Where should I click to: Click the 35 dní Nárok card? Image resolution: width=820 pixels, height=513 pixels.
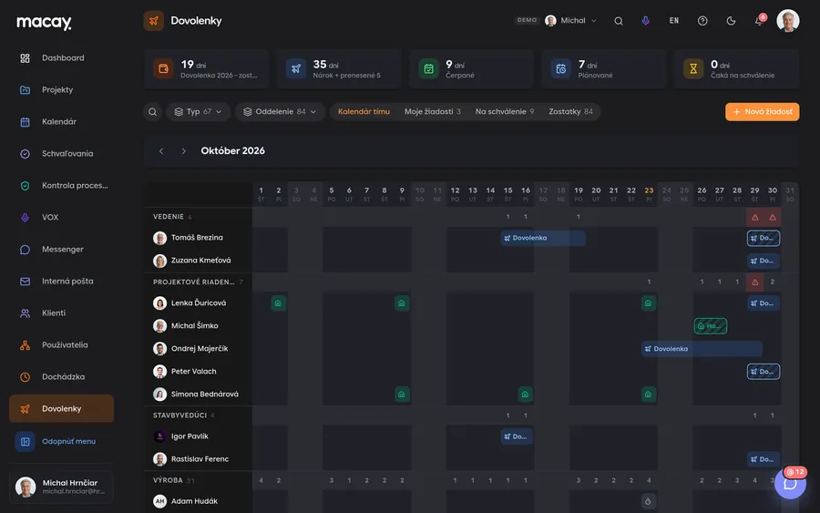pyautogui.click(x=339, y=69)
